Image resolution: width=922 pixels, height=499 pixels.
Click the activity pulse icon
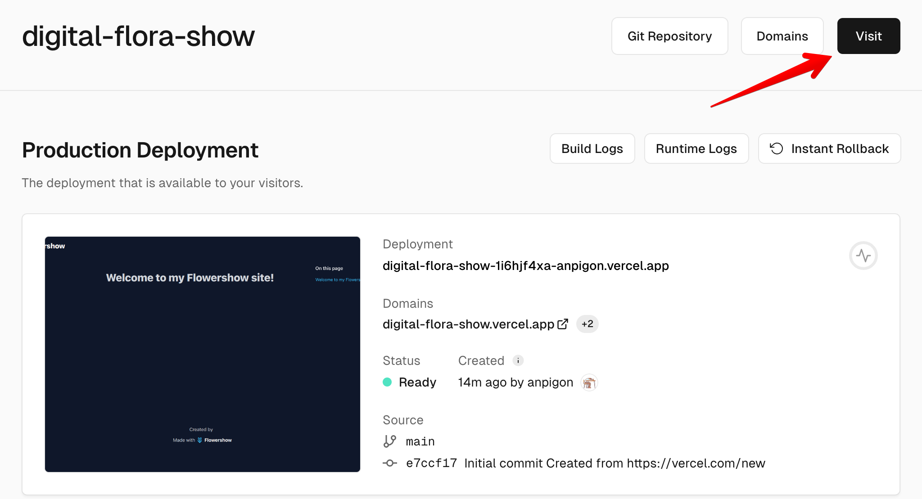(x=863, y=256)
